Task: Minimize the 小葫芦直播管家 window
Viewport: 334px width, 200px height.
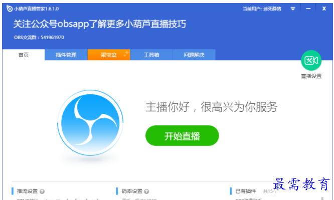Action: 308,9
